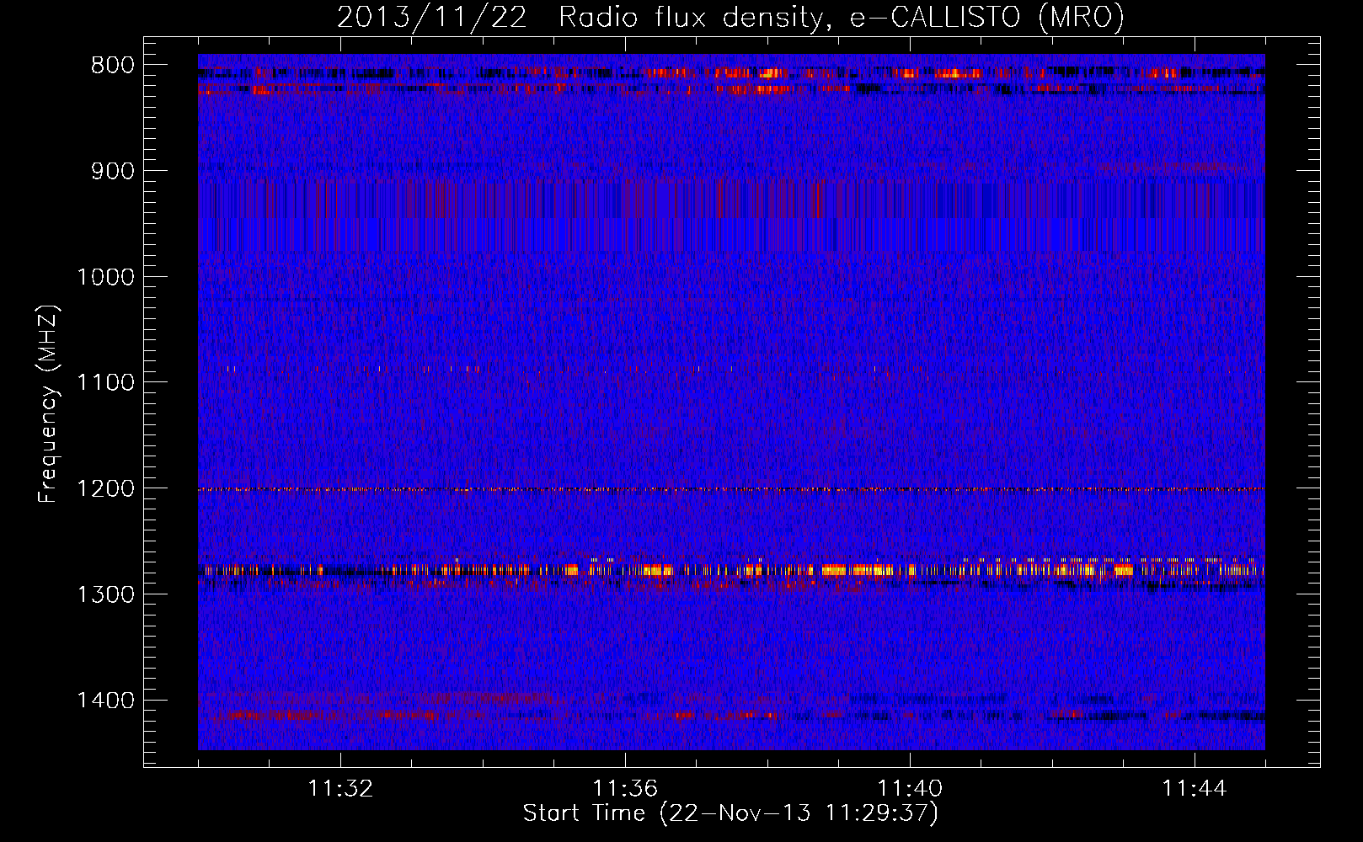This screenshot has width=1363, height=842.
Task: Click the 900 frequency tick label
Action: click(112, 171)
